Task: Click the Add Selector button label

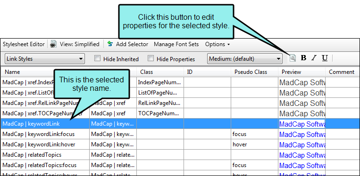Action: pyautogui.click(x=132, y=44)
